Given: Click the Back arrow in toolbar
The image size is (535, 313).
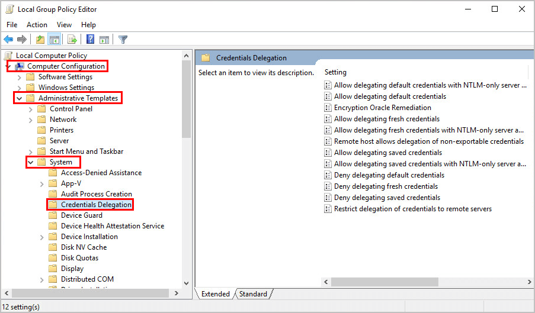Looking at the screenshot, I should tap(8, 40).
